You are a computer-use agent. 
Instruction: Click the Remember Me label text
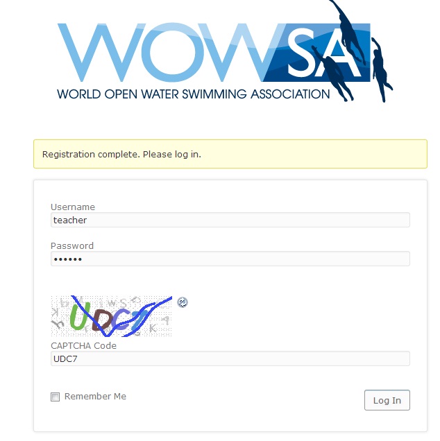pyautogui.click(x=95, y=397)
